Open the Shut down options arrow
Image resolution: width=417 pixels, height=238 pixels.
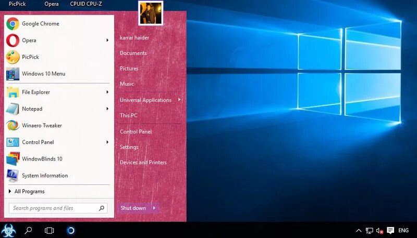tap(154, 208)
